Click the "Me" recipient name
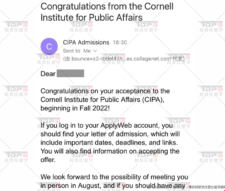Screen dimensions: 225x191 click(87, 51)
